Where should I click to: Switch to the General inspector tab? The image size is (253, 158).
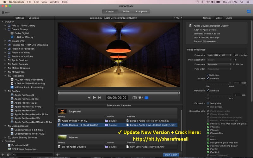[x=207, y=18]
